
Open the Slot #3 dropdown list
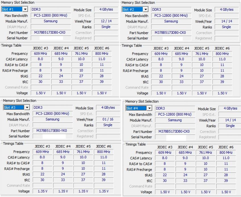tap(27, 108)
